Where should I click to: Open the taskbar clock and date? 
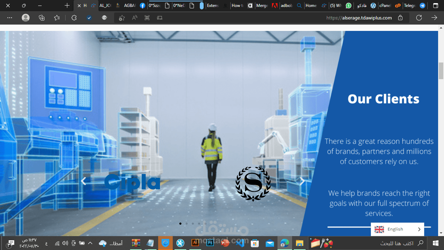point(29,243)
